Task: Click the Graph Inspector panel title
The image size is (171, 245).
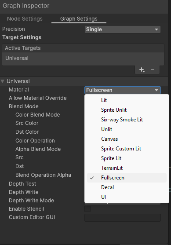Action: pos(26,6)
